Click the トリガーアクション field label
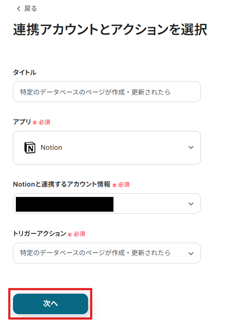243x320 pixels. tap(40, 233)
